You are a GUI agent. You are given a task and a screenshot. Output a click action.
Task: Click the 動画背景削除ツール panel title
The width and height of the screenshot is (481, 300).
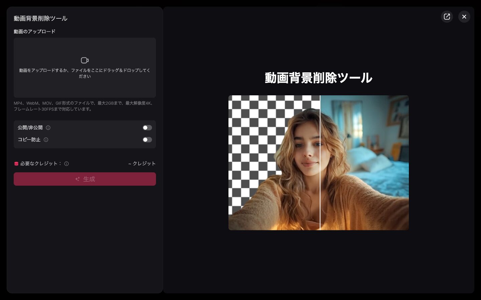(40, 19)
